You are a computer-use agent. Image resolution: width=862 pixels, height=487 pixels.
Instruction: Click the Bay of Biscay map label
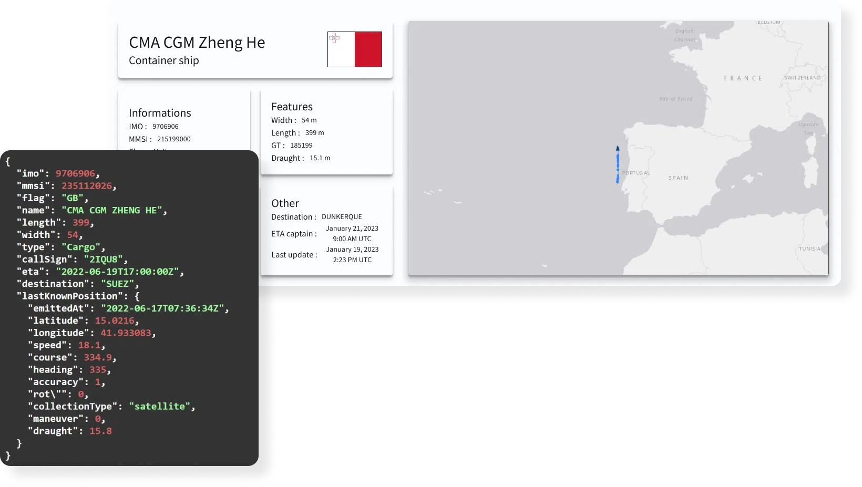click(x=676, y=99)
